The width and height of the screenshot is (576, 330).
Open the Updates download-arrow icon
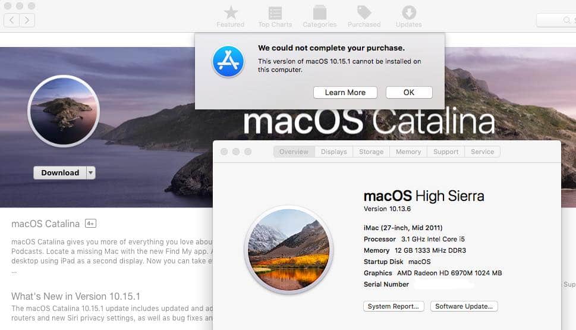click(x=409, y=12)
